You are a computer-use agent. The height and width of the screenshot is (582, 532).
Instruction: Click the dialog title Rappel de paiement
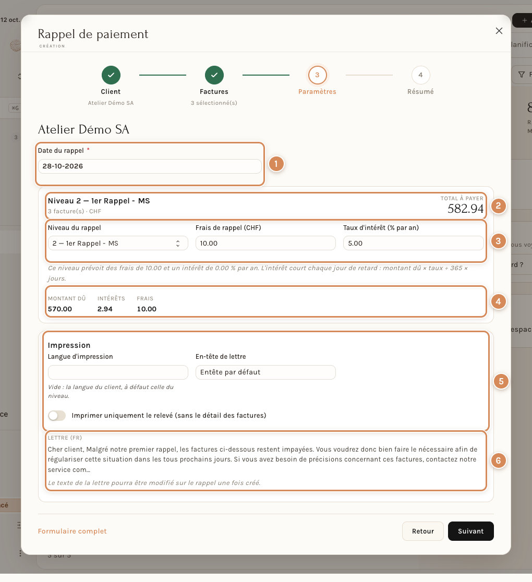(x=93, y=34)
